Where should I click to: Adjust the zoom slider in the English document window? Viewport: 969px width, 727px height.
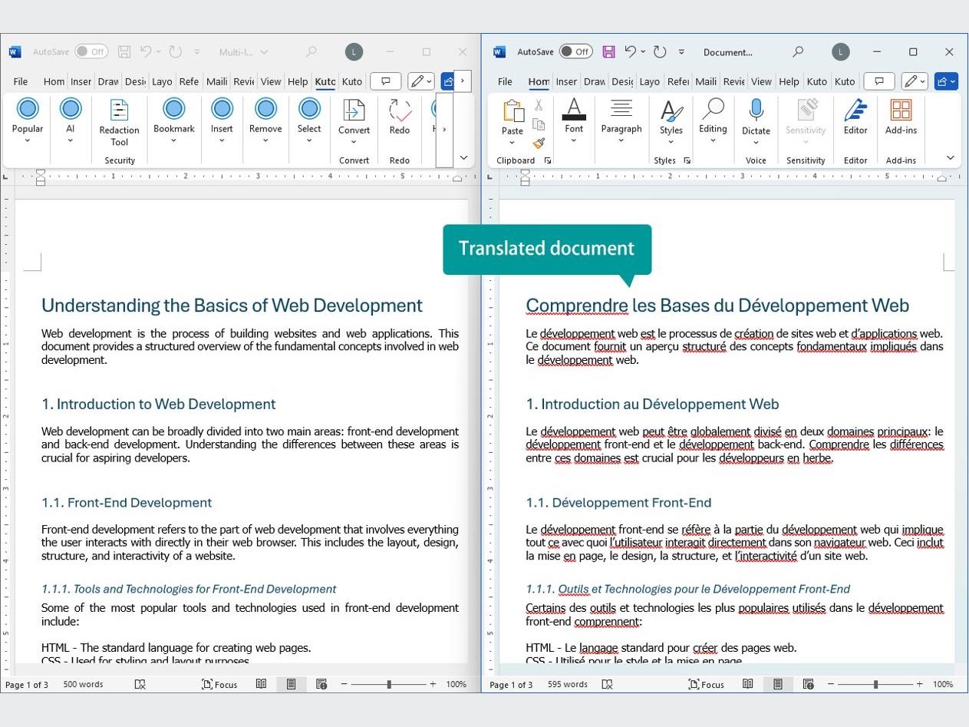[x=389, y=684]
